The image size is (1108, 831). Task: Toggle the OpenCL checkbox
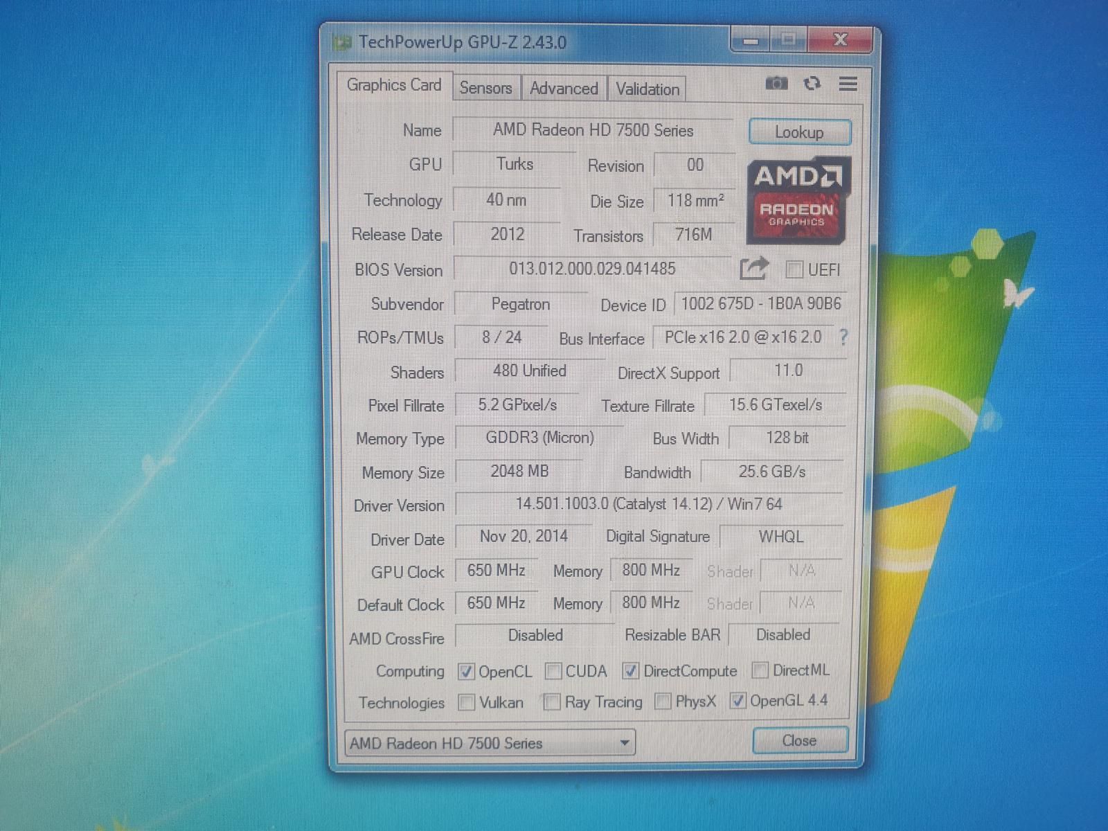(x=466, y=672)
